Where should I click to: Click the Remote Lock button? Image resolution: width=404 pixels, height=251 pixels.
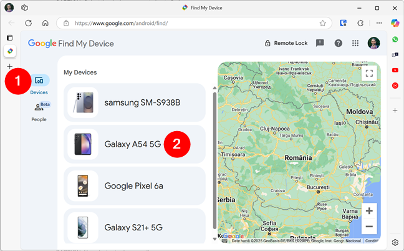286,43
